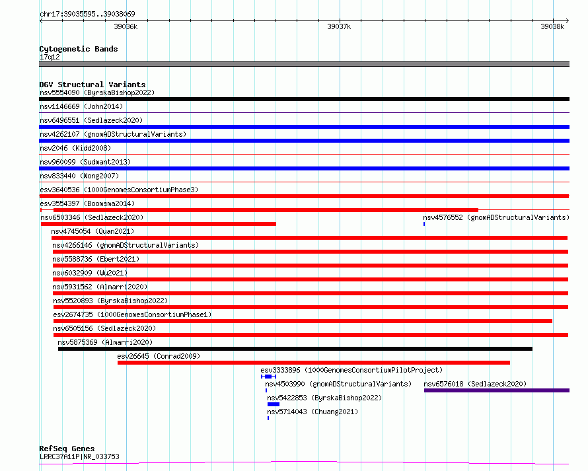588x471 pixels.
Task: Click the 17q12 band label
Action: pos(50,57)
